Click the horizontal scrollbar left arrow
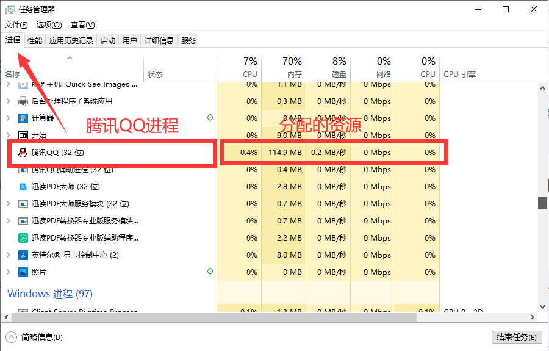Screen dimensions: 549x351 (6, 317)
